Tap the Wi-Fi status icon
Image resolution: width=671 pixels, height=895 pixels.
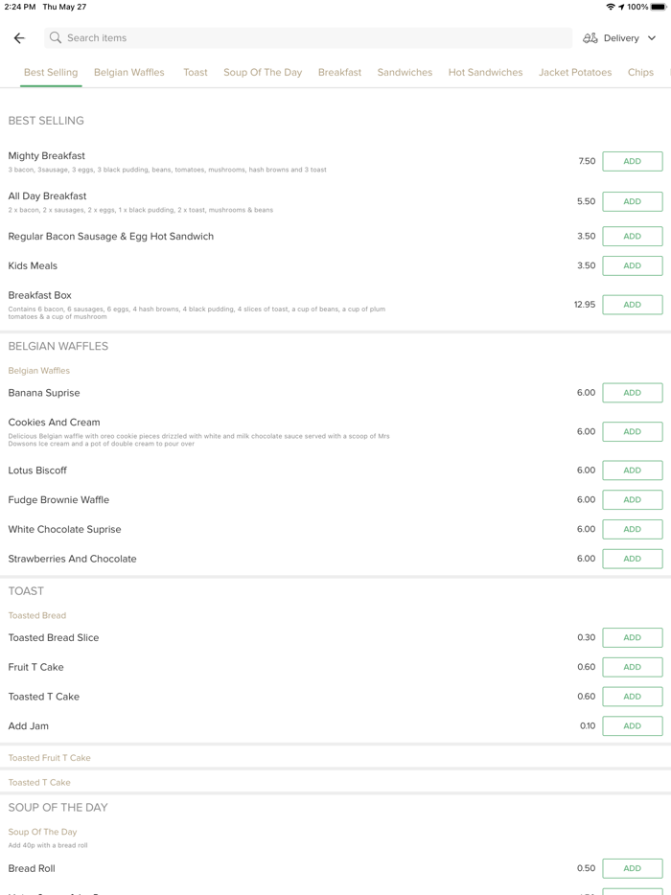tap(611, 7)
